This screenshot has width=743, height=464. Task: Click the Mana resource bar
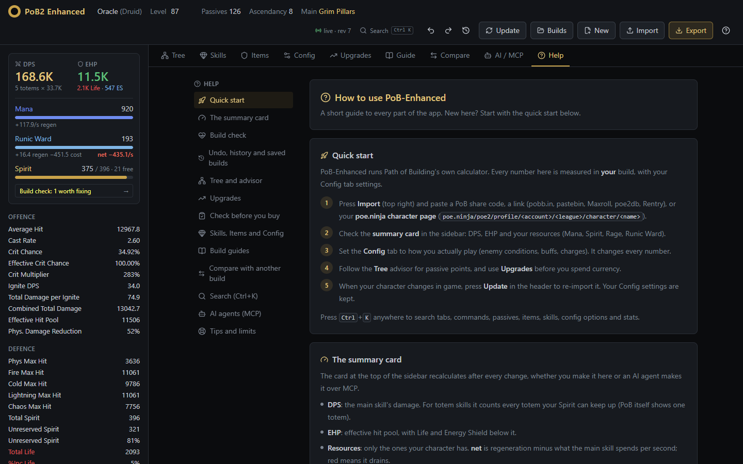[x=74, y=118]
